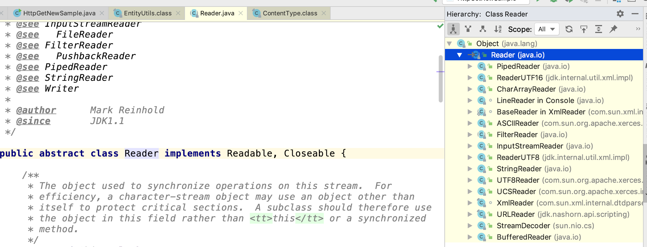Hide the Hierarchy tool window
The height and width of the screenshot is (247, 647).
[635, 14]
